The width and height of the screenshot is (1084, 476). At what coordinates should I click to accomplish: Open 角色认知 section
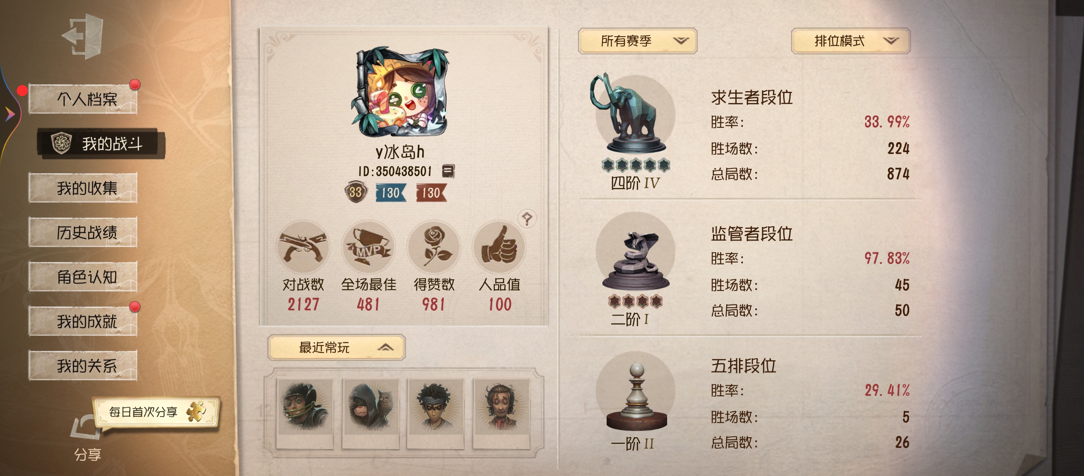83,277
